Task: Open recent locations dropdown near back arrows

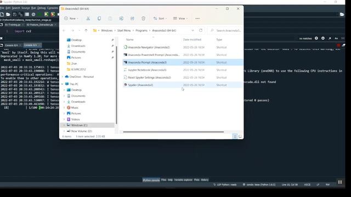Action: point(79,31)
